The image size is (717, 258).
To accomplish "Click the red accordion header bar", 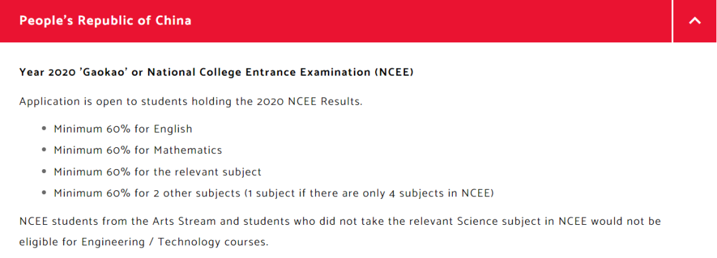I will click(x=336, y=21).
